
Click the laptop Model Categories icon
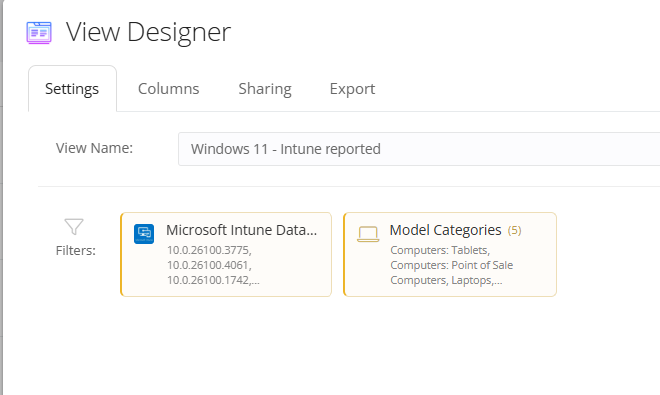[368, 234]
